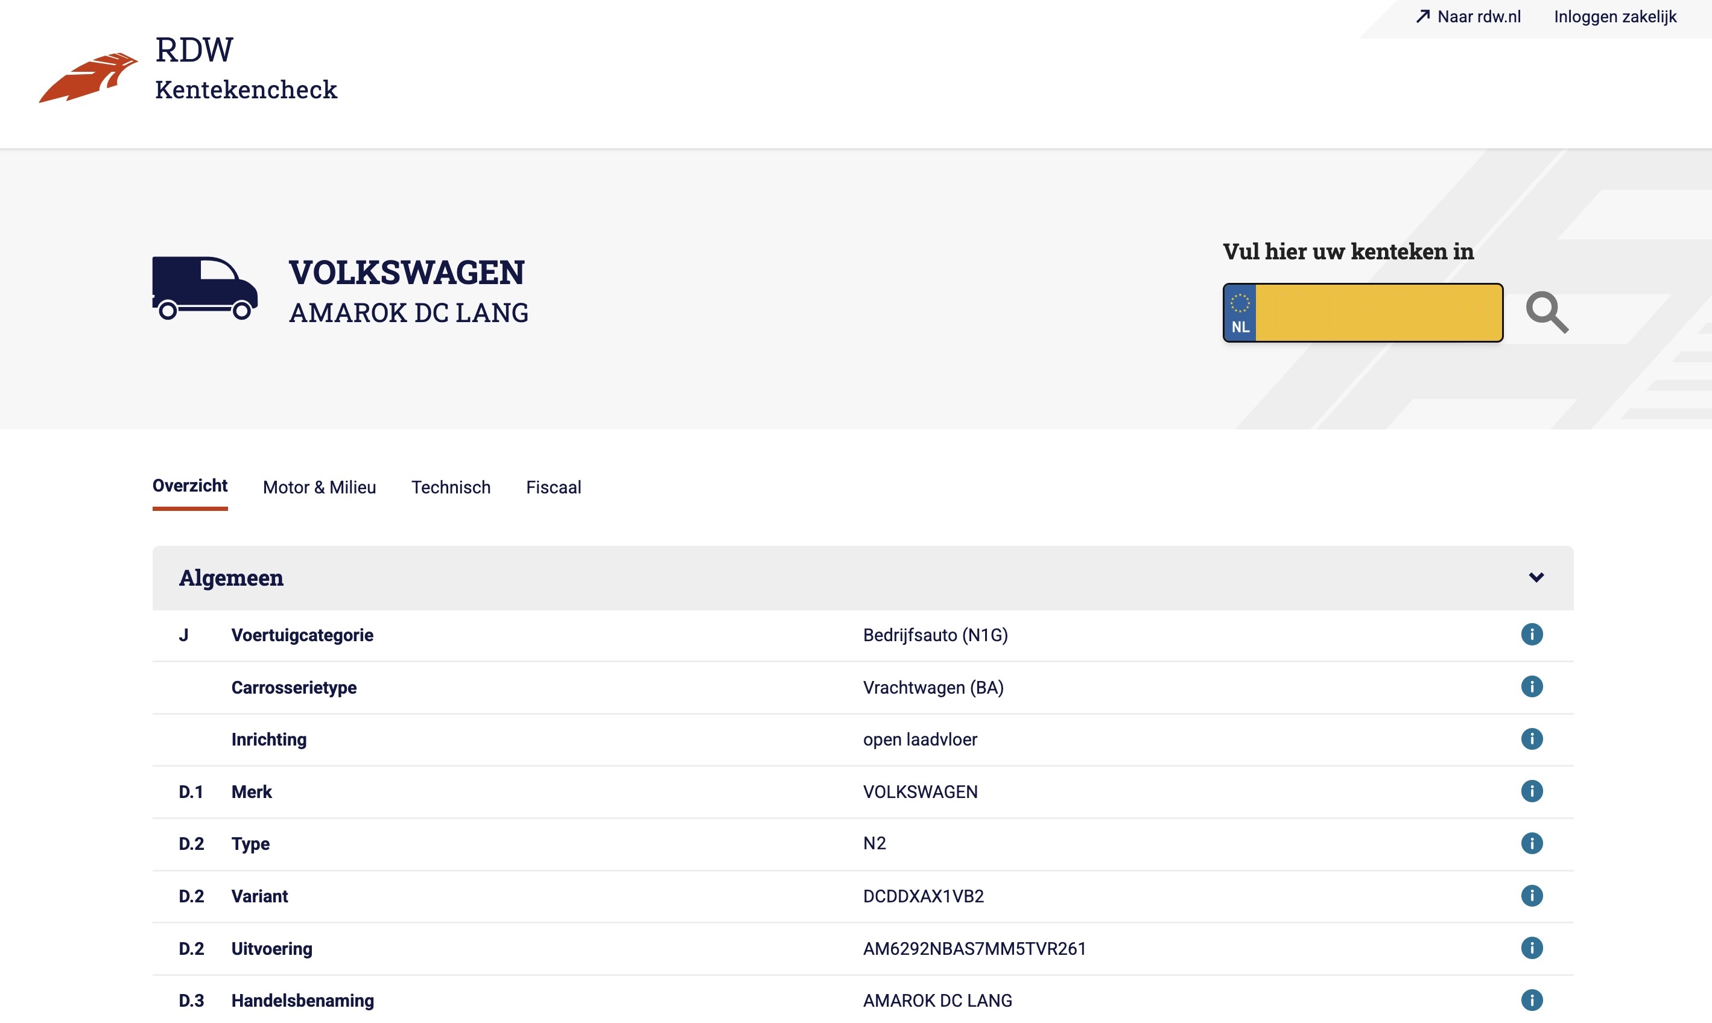Click info icon beside Merk VOLKSWAGEN
Screen dimensions: 1712x1023
coord(1532,791)
